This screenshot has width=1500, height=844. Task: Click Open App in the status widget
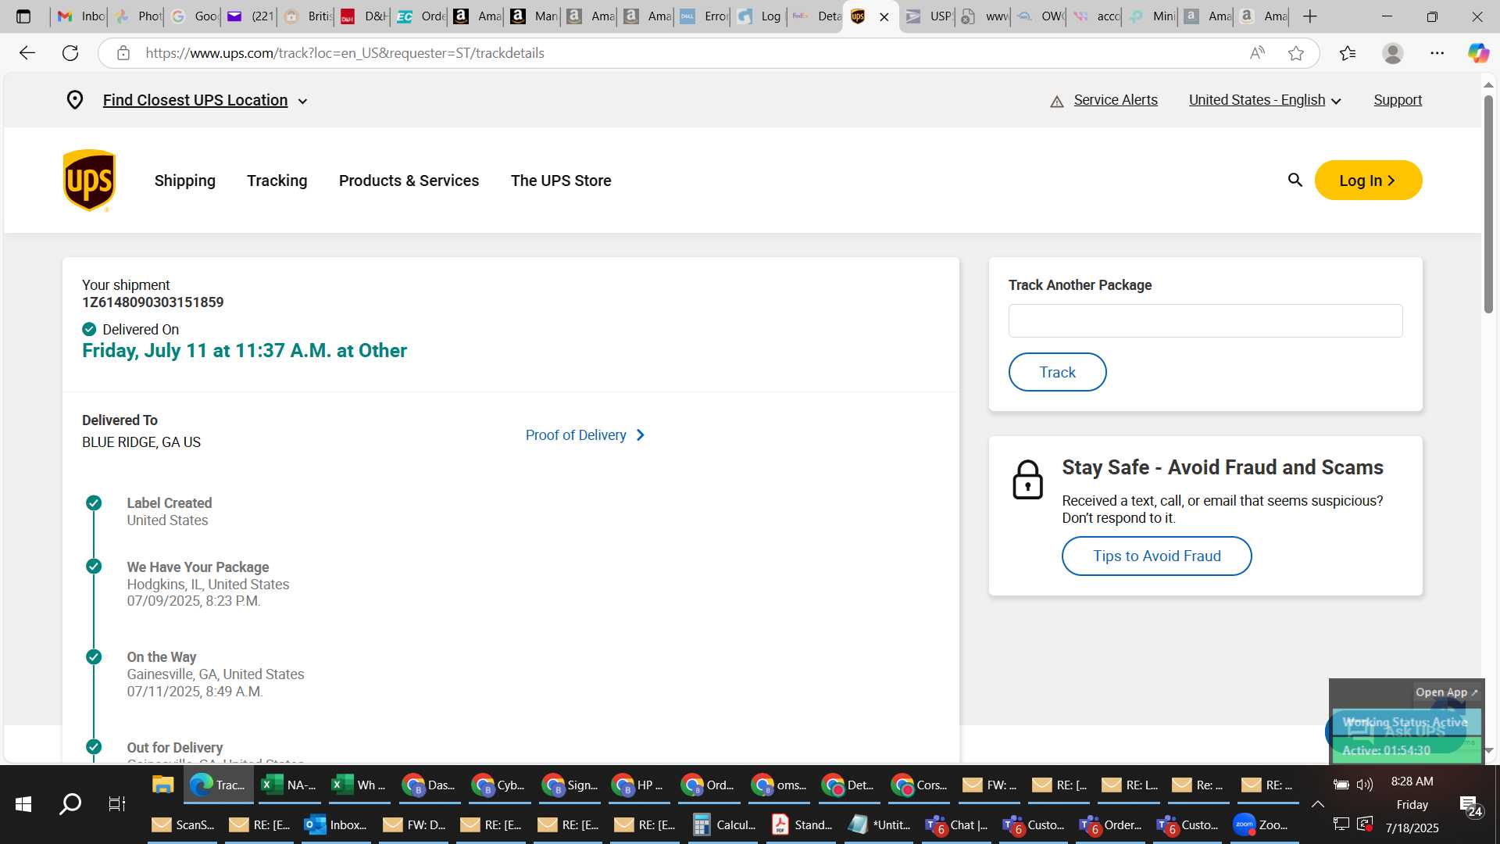coord(1446,692)
